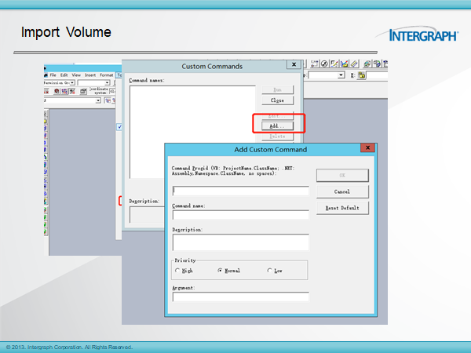
Task: Click the red circle icon in left toolbar
Action: tap(57, 91)
